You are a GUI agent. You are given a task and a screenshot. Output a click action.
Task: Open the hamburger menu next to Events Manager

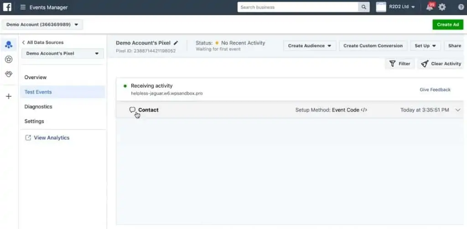pyautogui.click(x=23, y=7)
